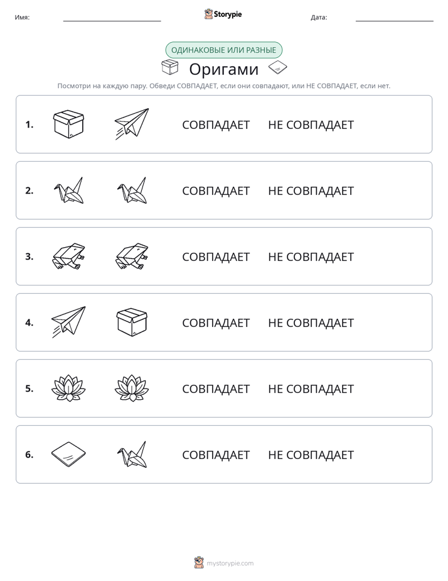This screenshot has height=581, width=448.
Task: Click the Storypie logo at top
Action: (223, 14)
